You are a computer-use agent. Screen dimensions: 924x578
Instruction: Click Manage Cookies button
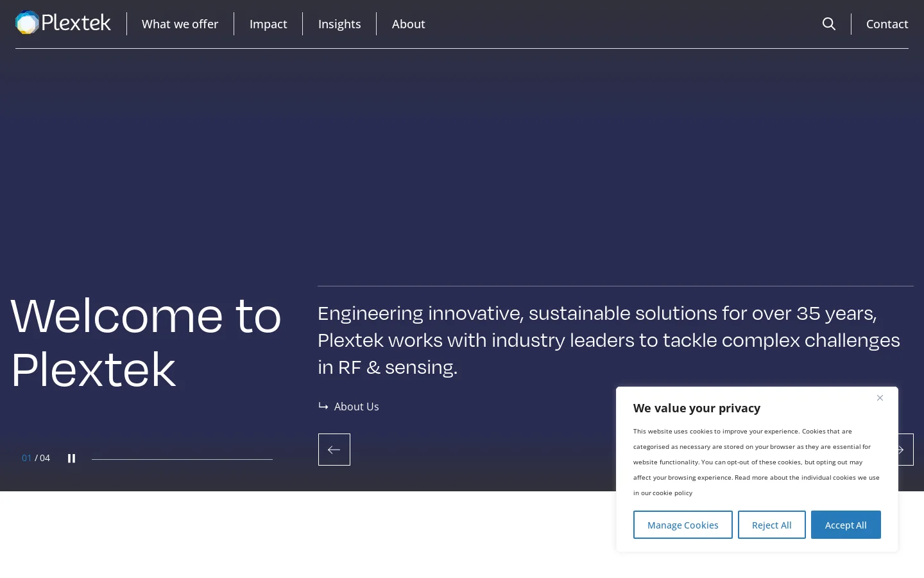[683, 525]
